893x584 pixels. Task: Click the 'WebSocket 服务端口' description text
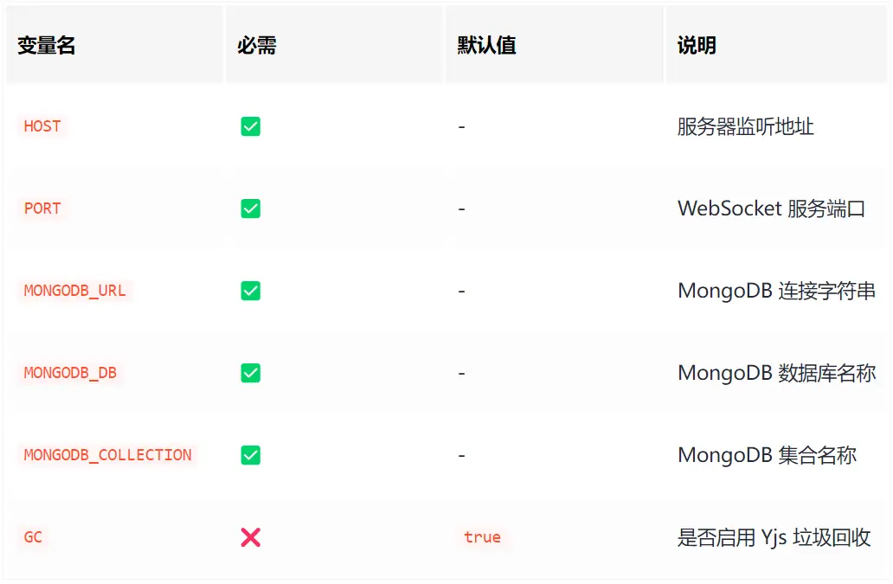[771, 209]
